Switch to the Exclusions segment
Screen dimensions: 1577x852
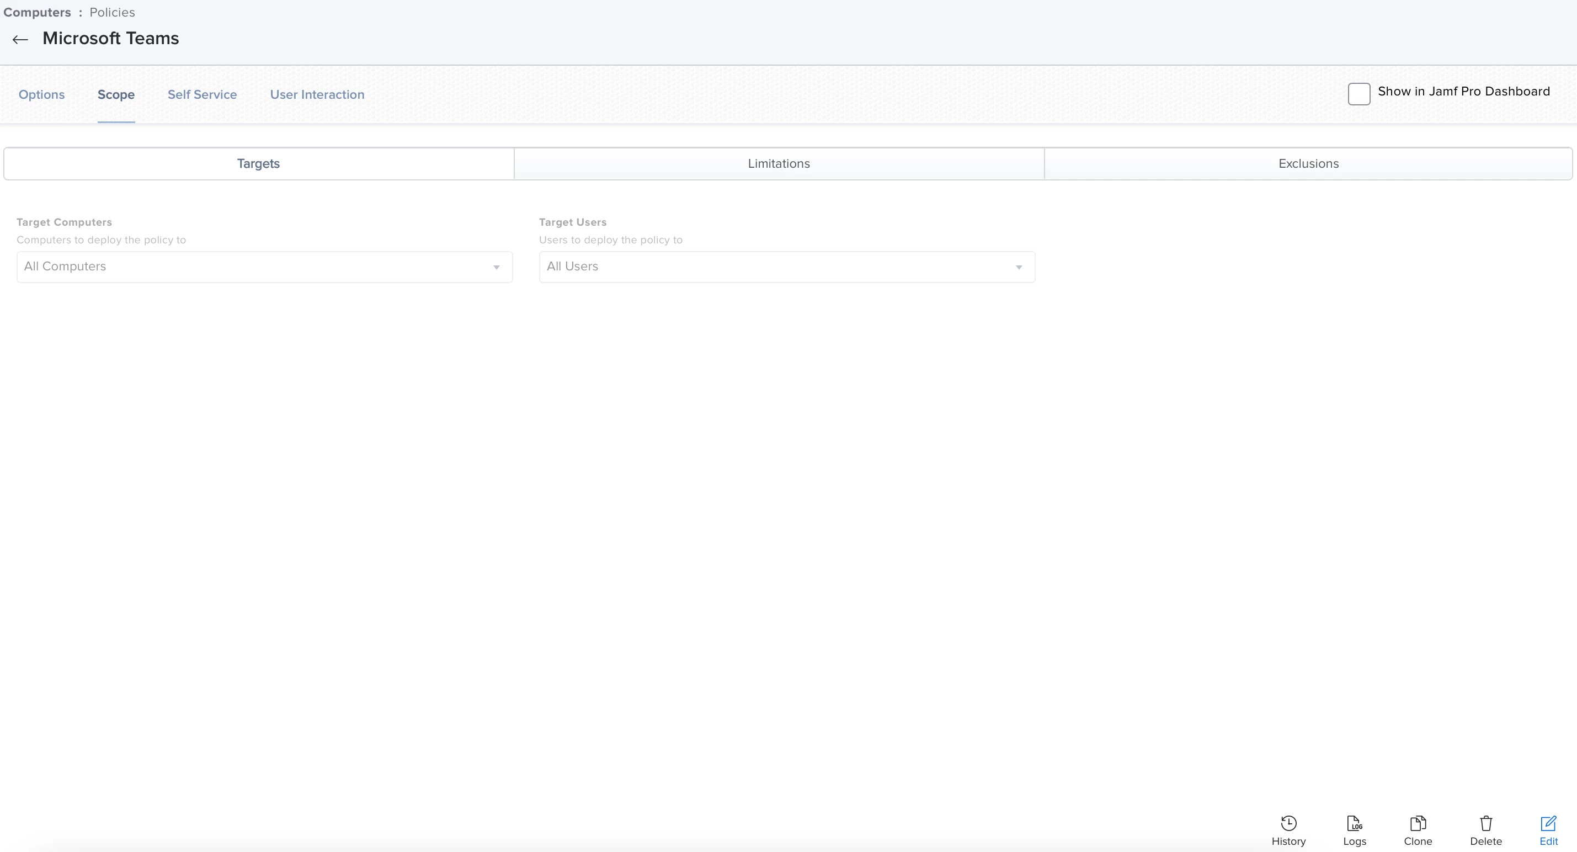tap(1308, 164)
